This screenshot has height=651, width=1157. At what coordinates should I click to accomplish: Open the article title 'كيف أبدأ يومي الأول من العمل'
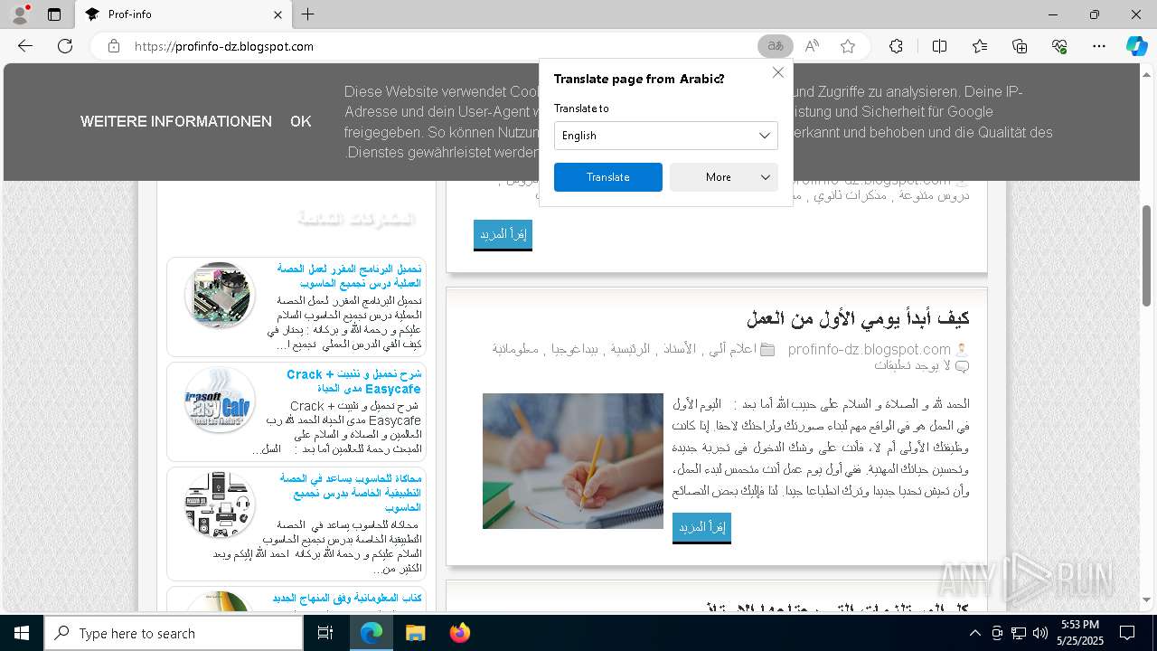pos(858,318)
